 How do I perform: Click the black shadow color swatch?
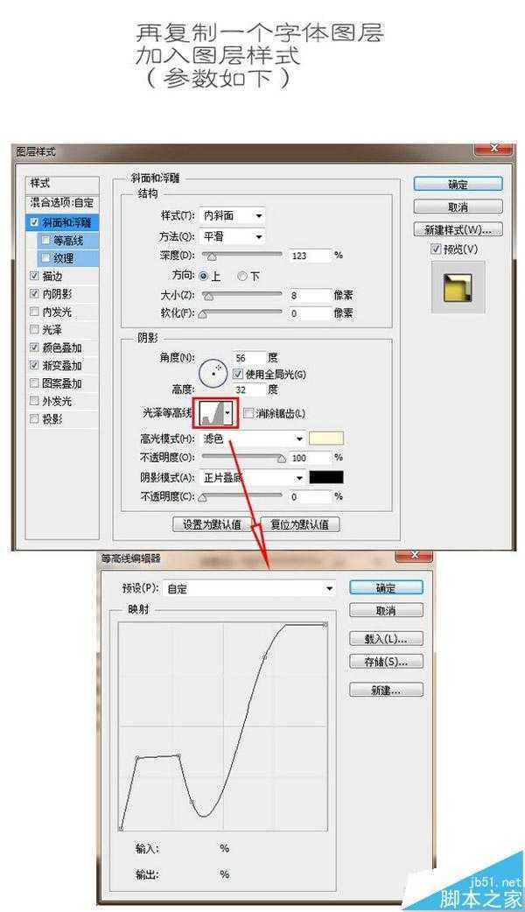pyautogui.click(x=326, y=478)
